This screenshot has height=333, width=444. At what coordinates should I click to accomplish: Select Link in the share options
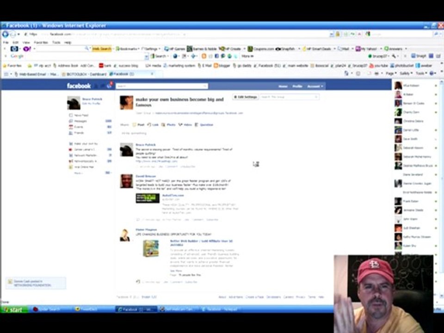tap(153, 124)
